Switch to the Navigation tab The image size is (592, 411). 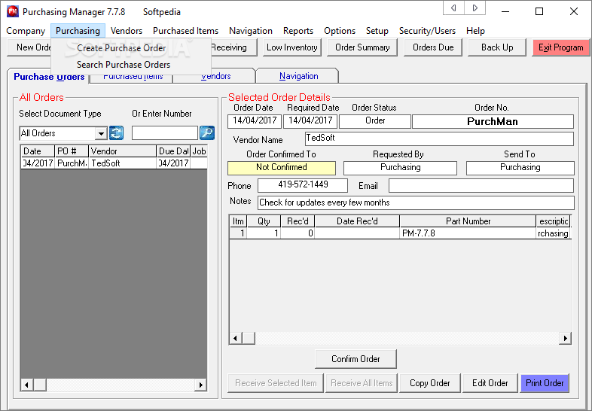298,76
